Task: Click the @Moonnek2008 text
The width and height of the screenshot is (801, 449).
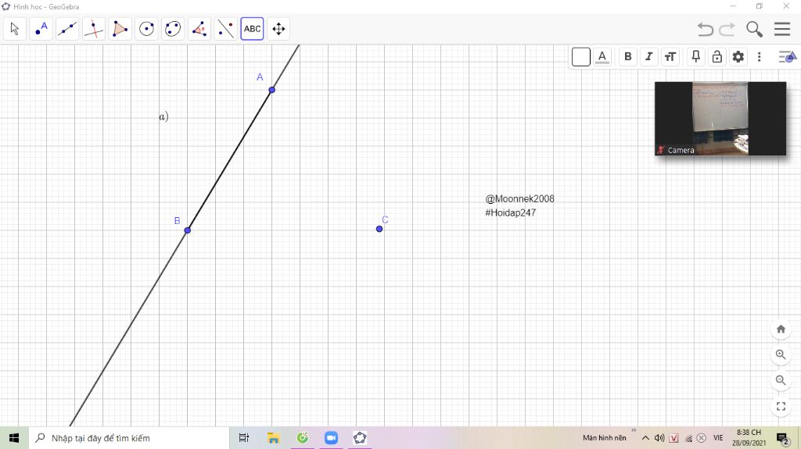Action: click(x=519, y=199)
